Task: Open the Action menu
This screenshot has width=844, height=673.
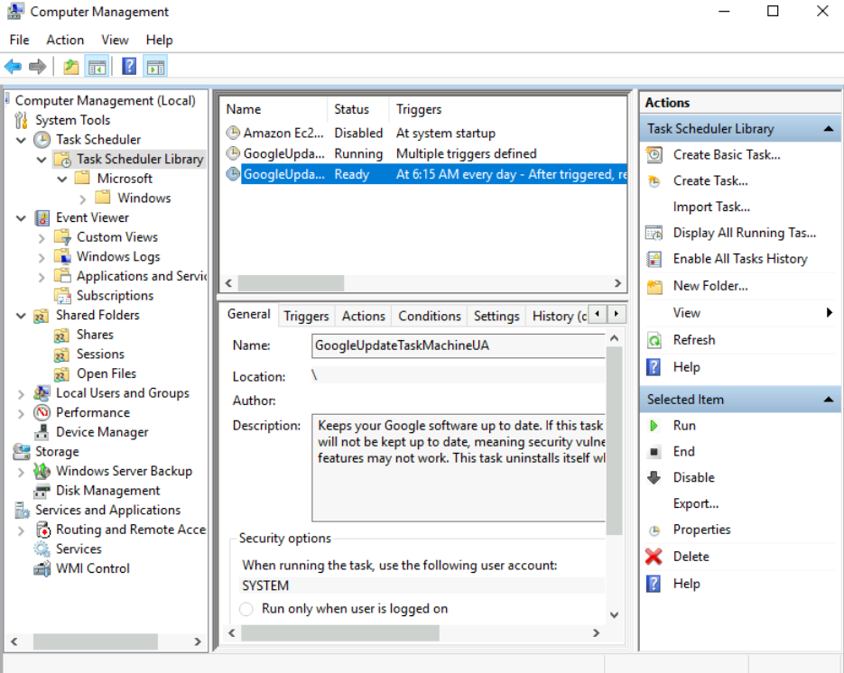Action: pyautogui.click(x=65, y=40)
